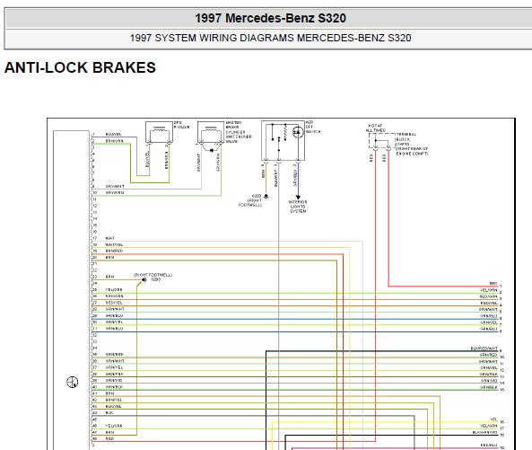The image size is (532, 450).
Task: Click the ASR OFF switch symbol
Action: click(283, 140)
